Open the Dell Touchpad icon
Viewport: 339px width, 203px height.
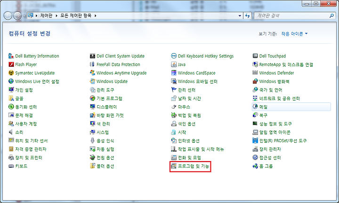coord(255,56)
